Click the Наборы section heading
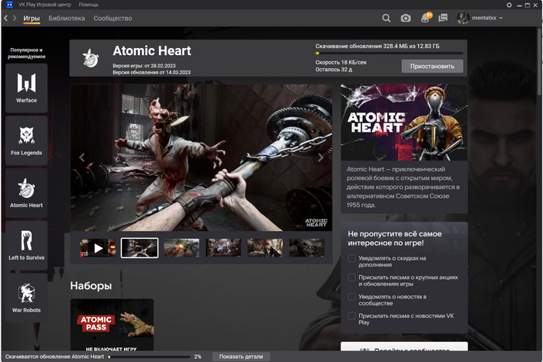The height and width of the screenshot is (362, 543). pos(91,285)
